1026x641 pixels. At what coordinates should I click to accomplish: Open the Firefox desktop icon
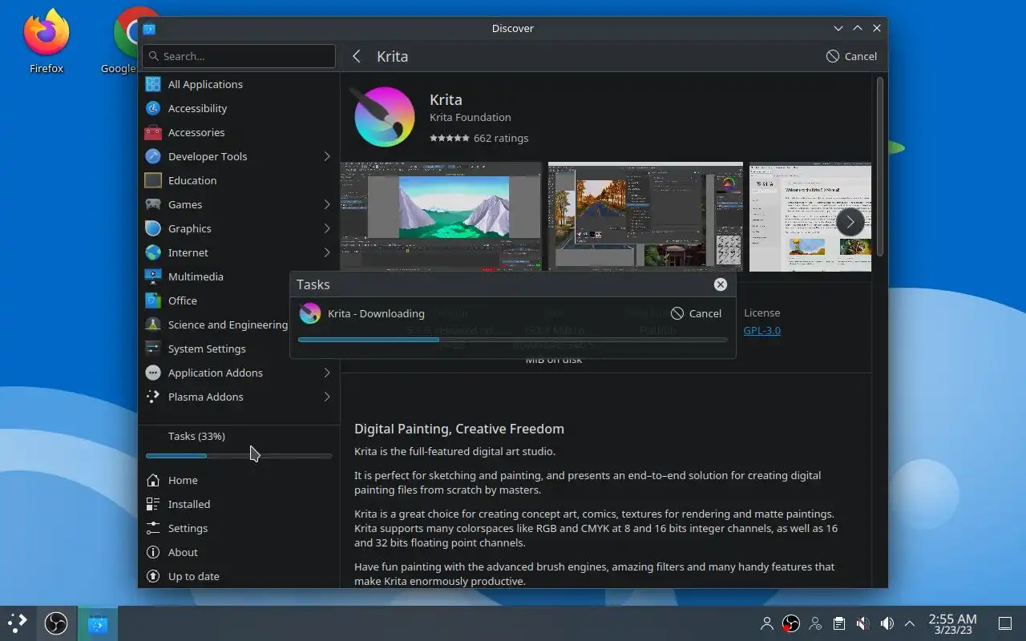(x=46, y=34)
